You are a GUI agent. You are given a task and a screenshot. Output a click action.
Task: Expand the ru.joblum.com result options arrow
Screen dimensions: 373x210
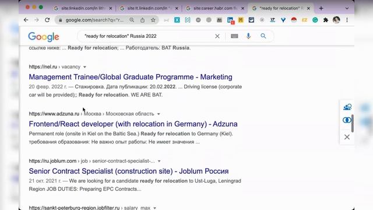159,161
